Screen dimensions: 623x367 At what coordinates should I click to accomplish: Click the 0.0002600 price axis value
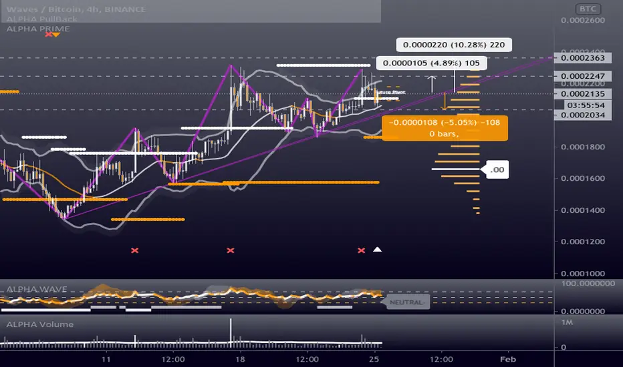582,20
